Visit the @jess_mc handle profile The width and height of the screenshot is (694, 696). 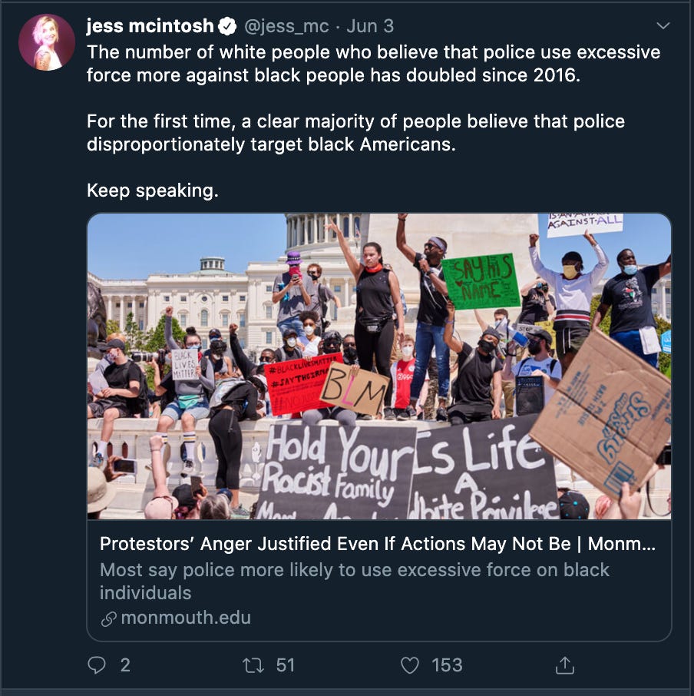pyautogui.click(x=286, y=27)
